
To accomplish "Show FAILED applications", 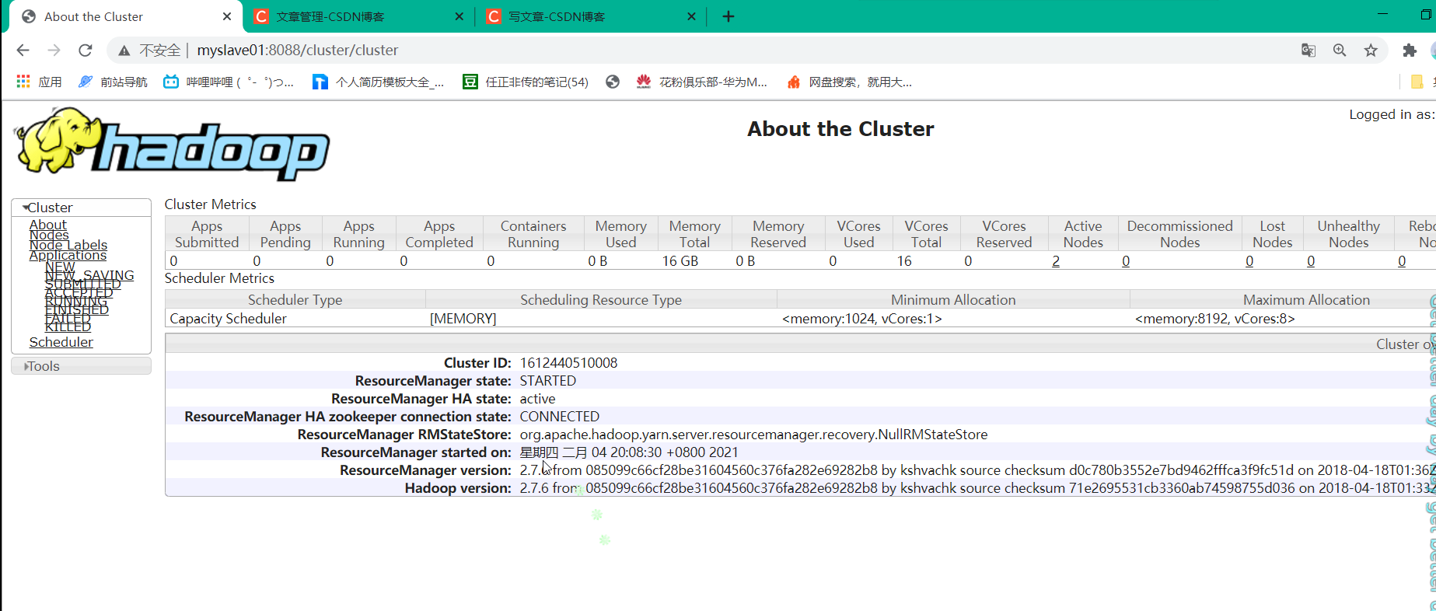I will click(68, 318).
